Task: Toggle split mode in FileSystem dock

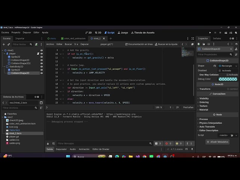Action: coord(41,103)
